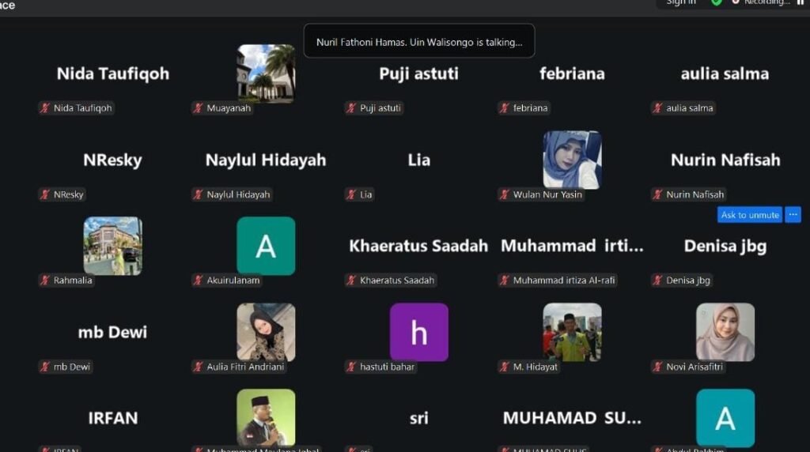The height and width of the screenshot is (452, 810).
Task: Click the teal A avatar of Akuirulanam
Action: (x=266, y=246)
